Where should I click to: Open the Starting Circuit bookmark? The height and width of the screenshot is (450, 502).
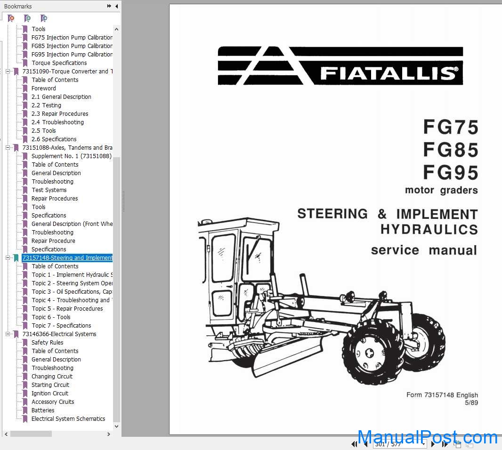point(50,385)
